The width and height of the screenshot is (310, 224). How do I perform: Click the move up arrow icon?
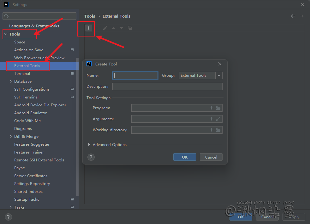(x=113, y=28)
